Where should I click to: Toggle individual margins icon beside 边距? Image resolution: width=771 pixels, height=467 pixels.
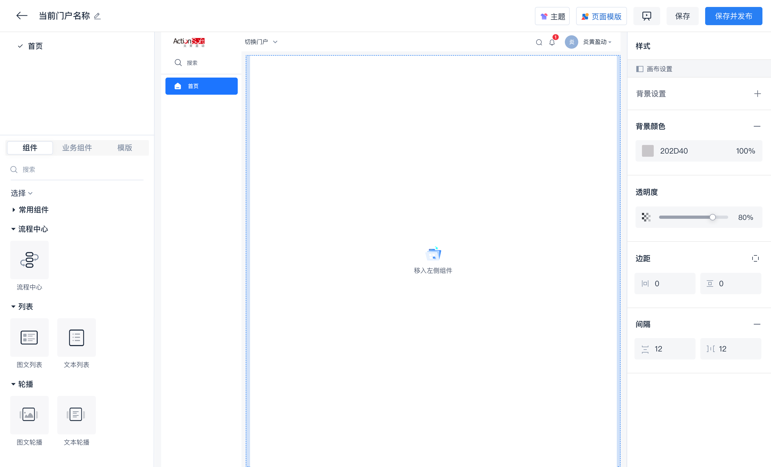pos(755,258)
